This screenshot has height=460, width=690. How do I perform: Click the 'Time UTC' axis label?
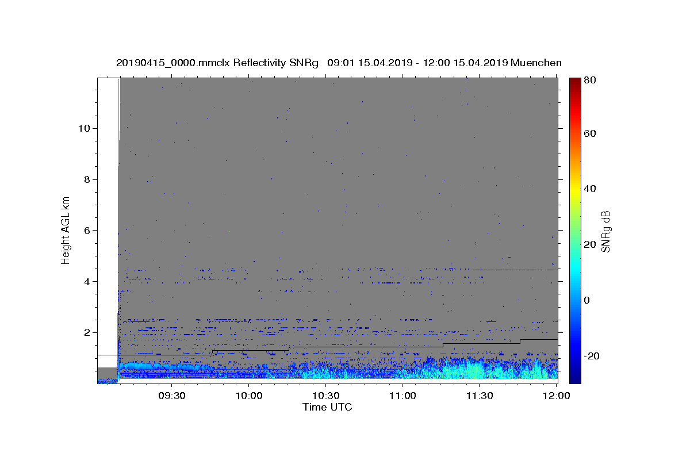(327, 407)
